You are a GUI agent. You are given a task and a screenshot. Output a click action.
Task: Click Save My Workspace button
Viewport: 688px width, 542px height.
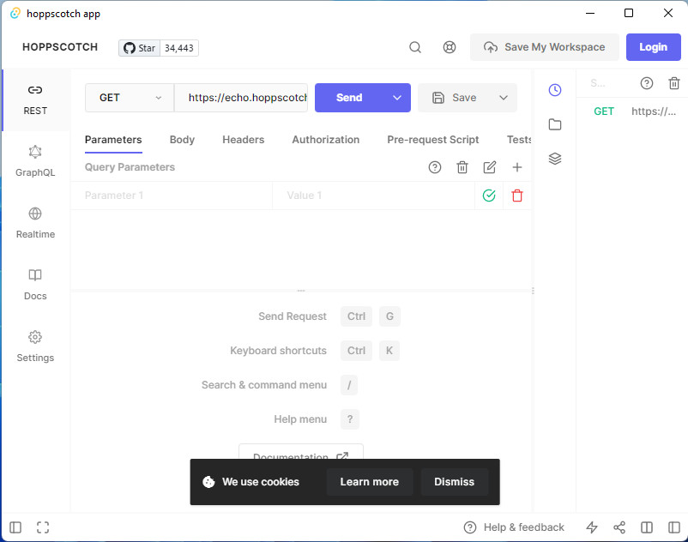pyautogui.click(x=545, y=47)
